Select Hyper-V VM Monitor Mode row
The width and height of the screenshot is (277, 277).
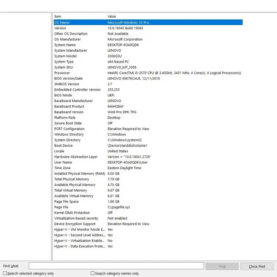coord(148,229)
